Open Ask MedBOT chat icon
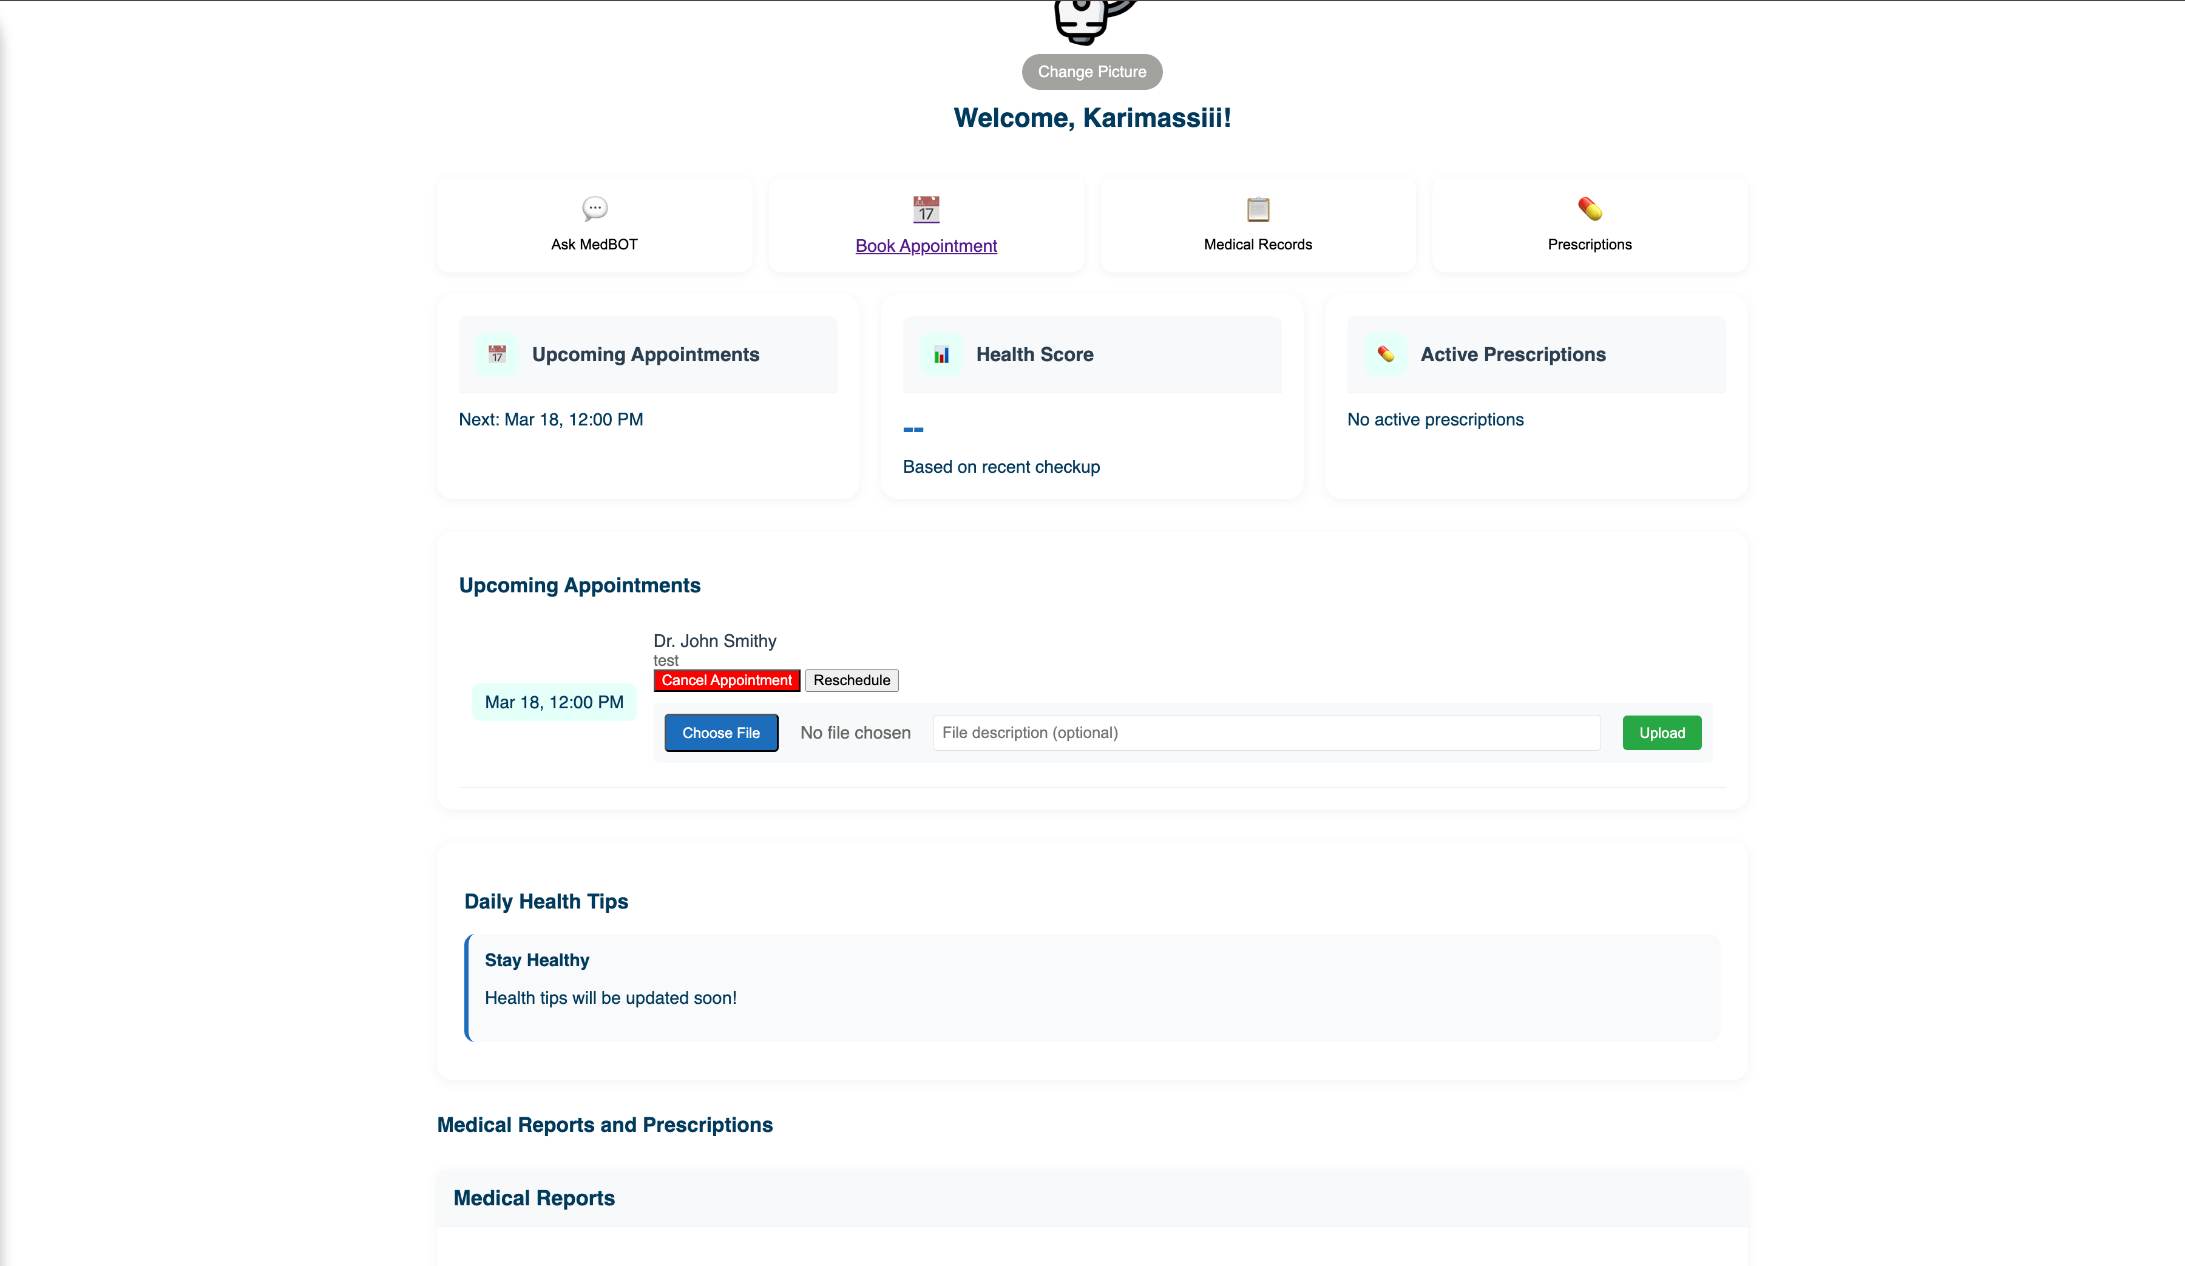Image resolution: width=2185 pixels, height=1266 pixels. 594,208
